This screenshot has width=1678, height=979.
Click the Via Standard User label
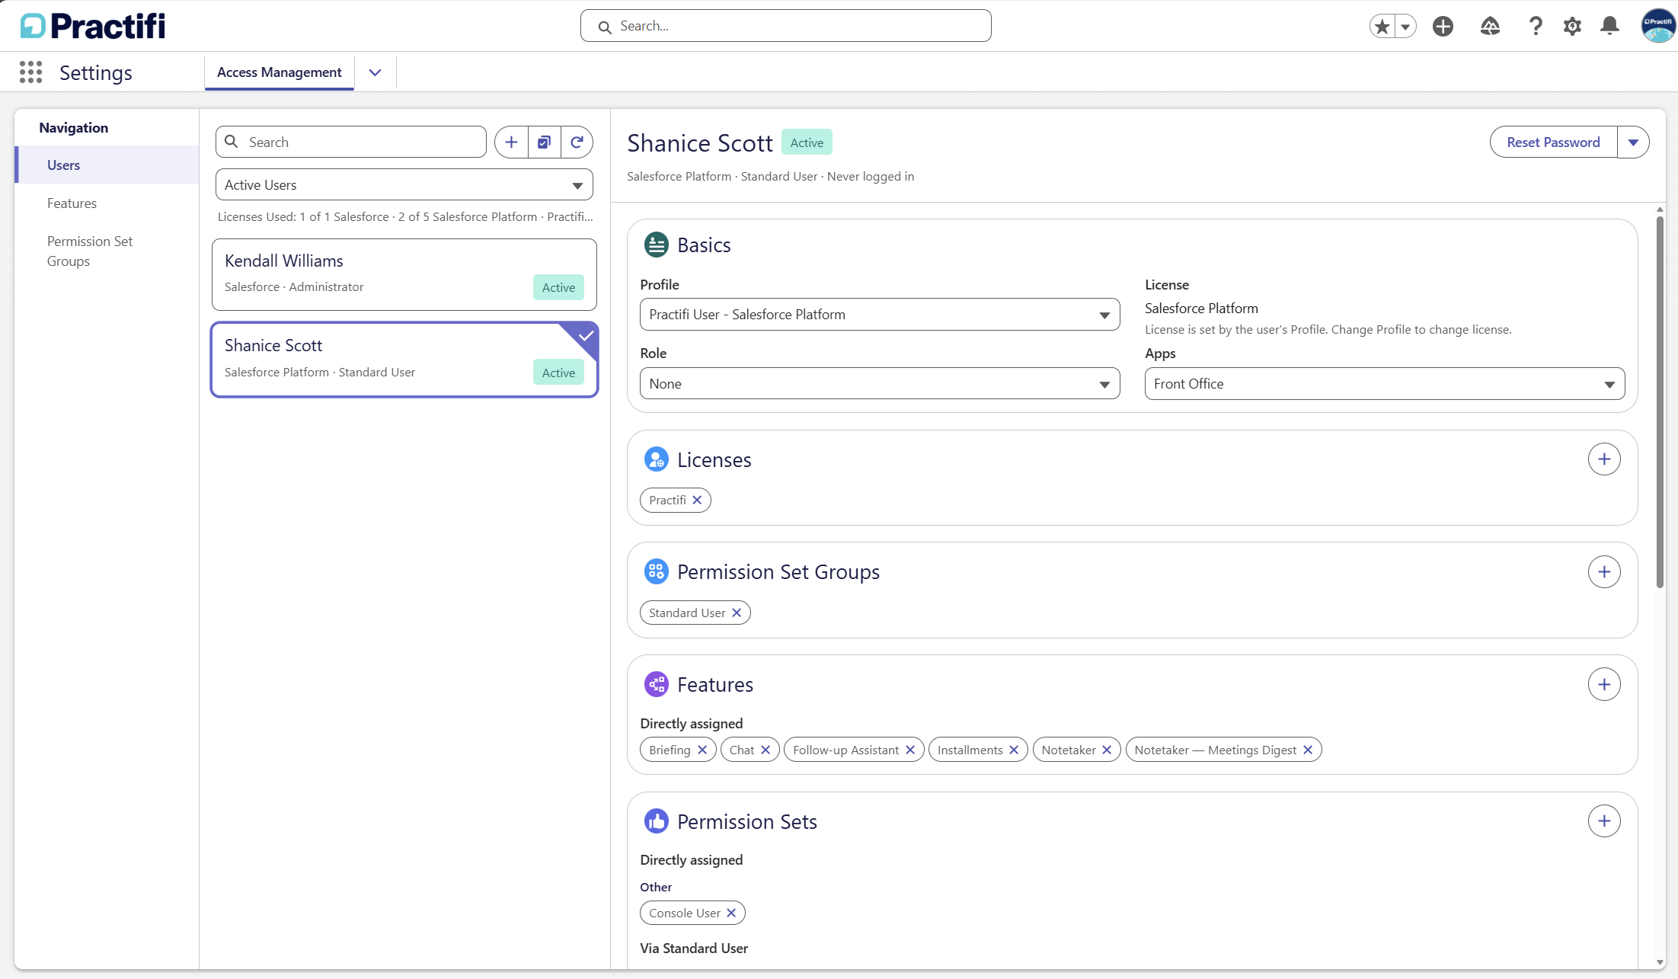click(x=694, y=949)
